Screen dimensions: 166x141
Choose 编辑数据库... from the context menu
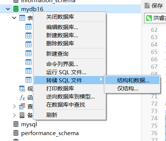[70, 27]
